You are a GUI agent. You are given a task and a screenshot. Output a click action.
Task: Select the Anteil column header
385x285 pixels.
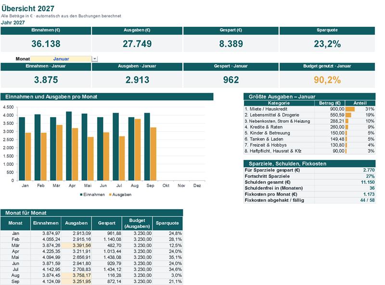[x=360, y=103]
